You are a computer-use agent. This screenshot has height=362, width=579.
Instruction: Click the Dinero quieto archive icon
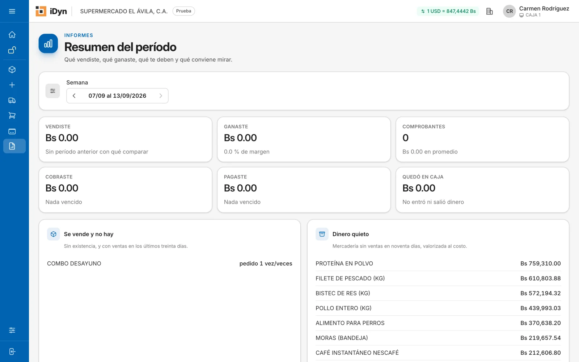click(322, 234)
